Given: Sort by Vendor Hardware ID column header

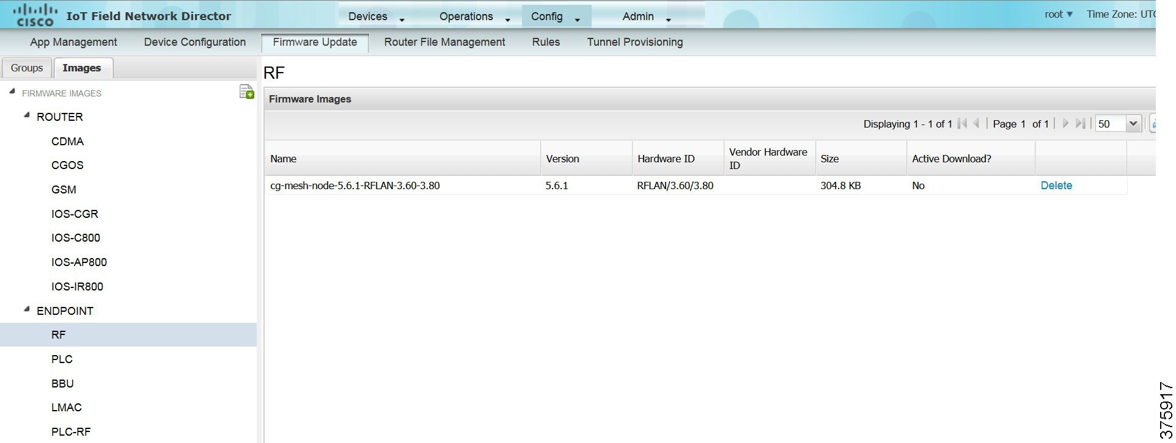Looking at the screenshot, I should [770, 159].
